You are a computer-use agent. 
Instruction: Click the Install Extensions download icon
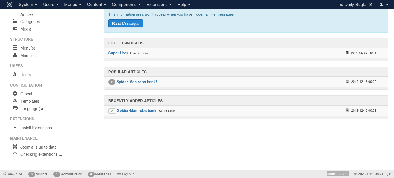click(x=15, y=128)
